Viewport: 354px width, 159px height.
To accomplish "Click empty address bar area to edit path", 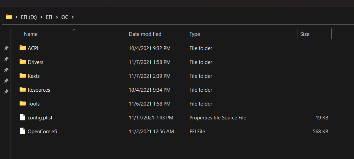I will 203,17.
